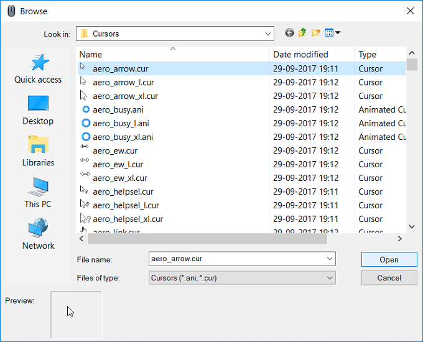The image size is (423, 342).
Task: Click the 29-09-2017 19:11 date of aero_arrow.cur
Action: pyautogui.click(x=305, y=69)
